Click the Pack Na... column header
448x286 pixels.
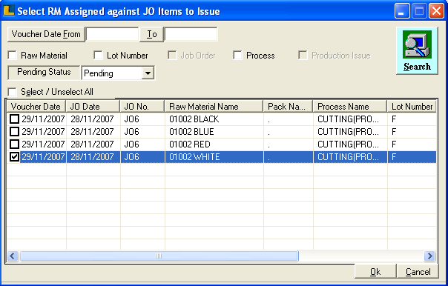(289, 107)
